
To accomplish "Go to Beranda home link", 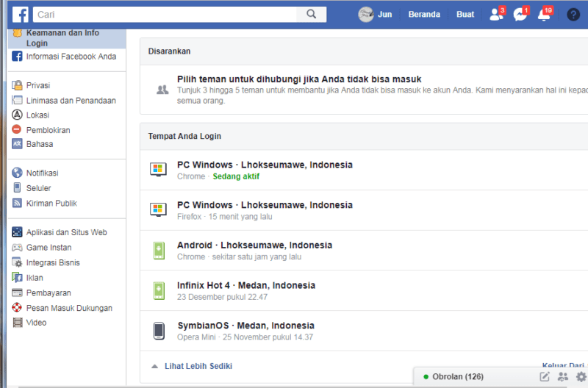I will click(x=424, y=14).
